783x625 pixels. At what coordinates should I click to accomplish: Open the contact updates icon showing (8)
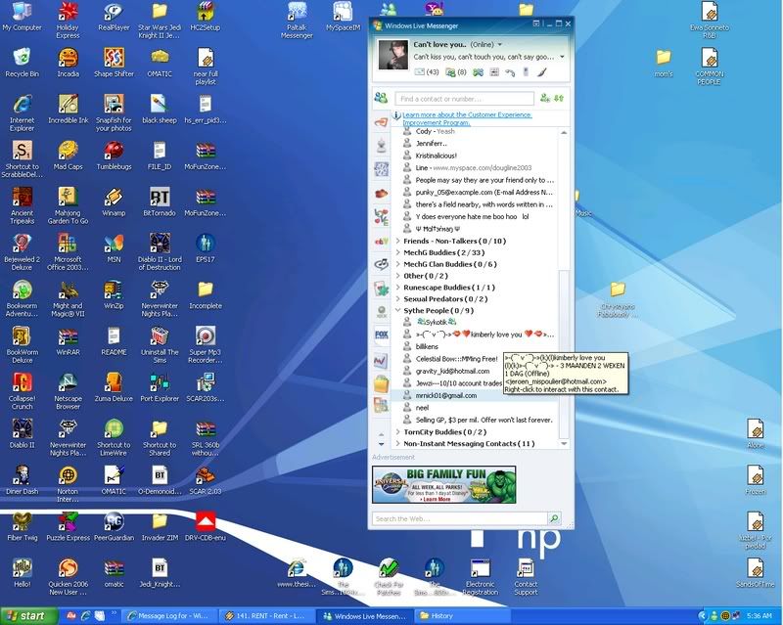[x=455, y=72]
